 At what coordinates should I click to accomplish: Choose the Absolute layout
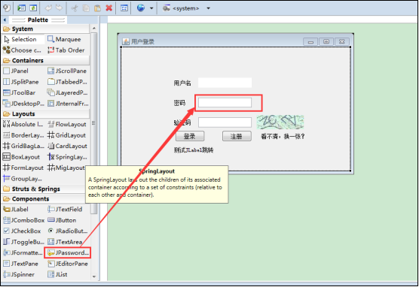pyautogui.click(x=23, y=124)
